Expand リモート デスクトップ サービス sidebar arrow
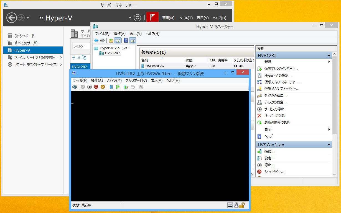Viewport: 341px width, 213px height. point(60,65)
